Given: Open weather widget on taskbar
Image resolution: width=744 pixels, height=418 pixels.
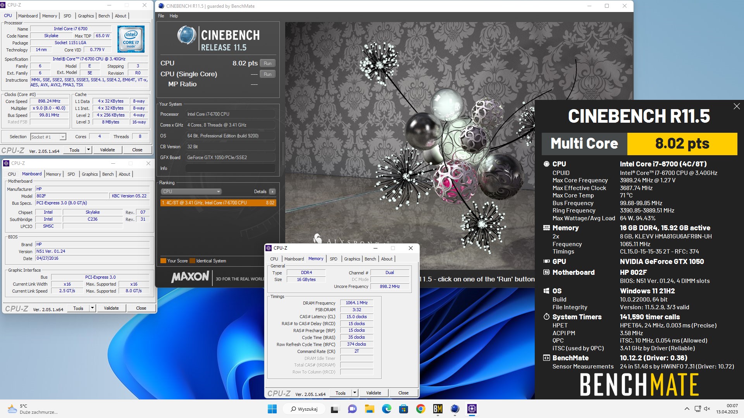Looking at the screenshot, I should coord(33,409).
